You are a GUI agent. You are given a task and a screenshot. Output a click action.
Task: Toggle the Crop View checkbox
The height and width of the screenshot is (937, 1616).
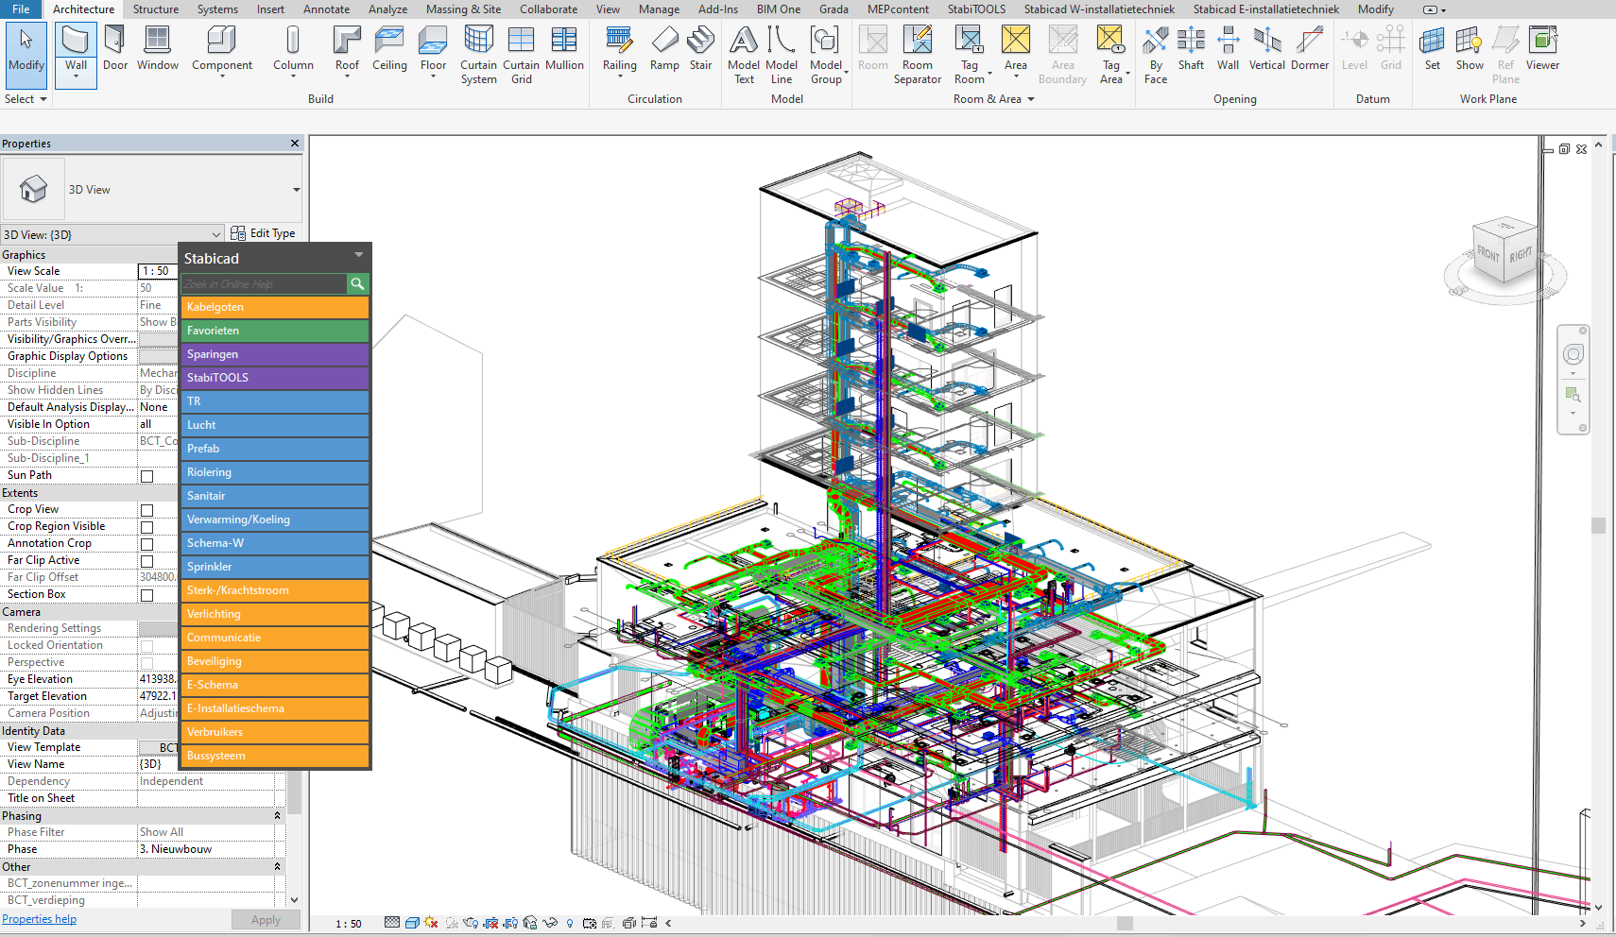pos(146,510)
